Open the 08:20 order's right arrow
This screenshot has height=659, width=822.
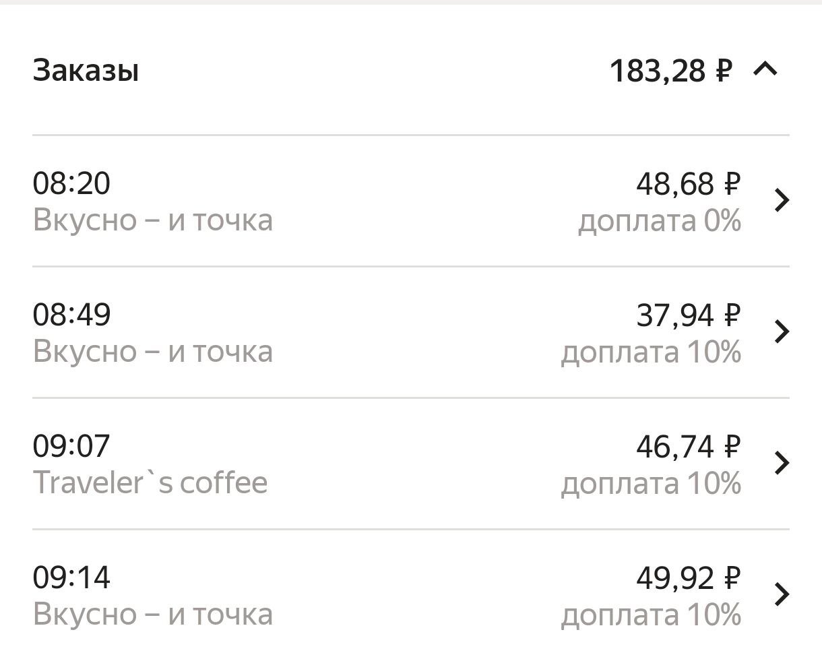click(782, 200)
